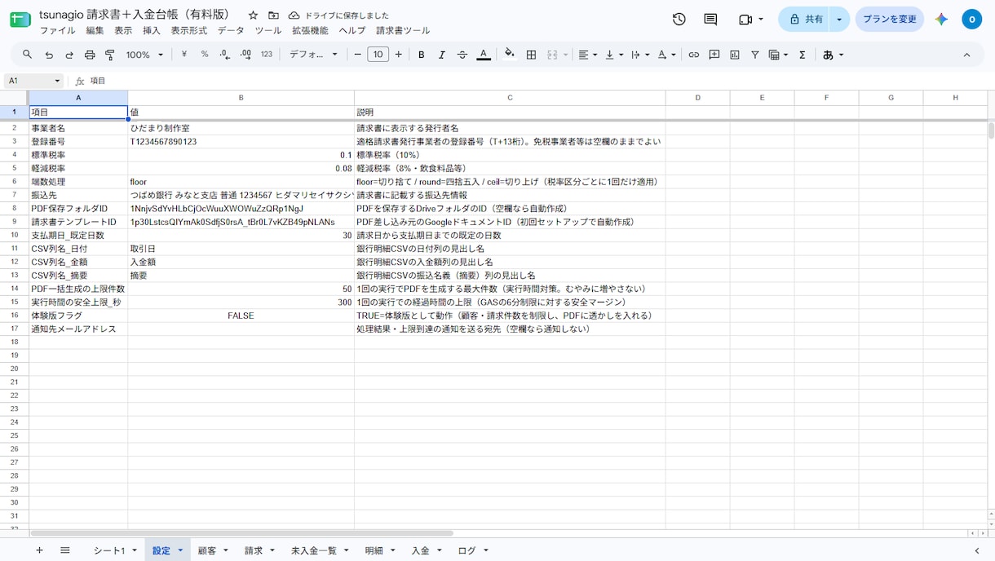Insert a comment
995x561 pixels.
click(x=714, y=55)
